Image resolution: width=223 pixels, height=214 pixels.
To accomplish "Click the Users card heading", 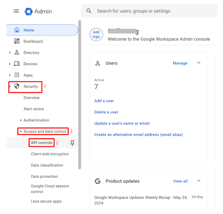I will pyautogui.click(x=111, y=63).
